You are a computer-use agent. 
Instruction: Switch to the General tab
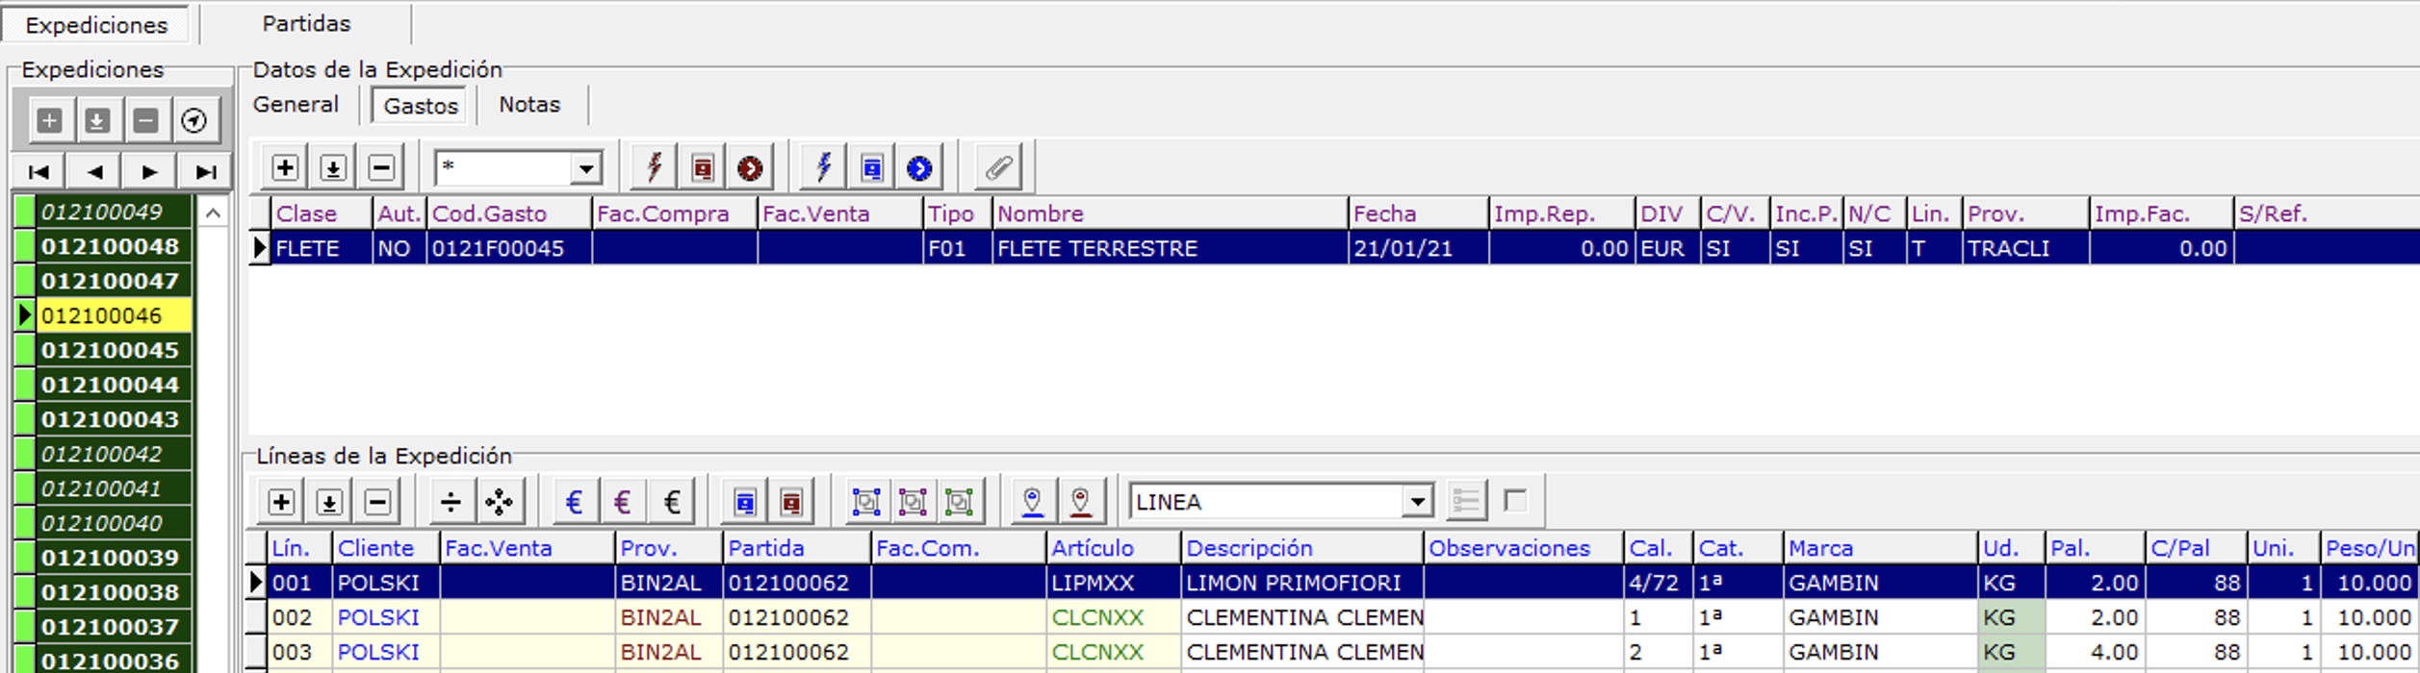[296, 105]
